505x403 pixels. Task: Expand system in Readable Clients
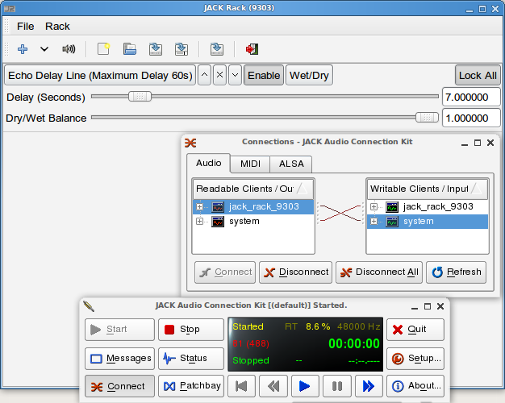click(200, 222)
